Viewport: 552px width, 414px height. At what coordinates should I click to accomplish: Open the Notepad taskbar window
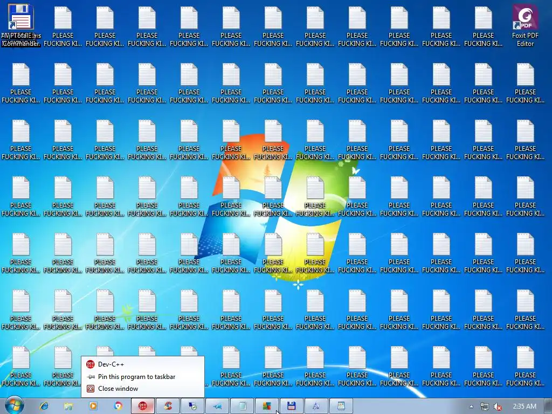pyautogui.click(x=242, y=406)
